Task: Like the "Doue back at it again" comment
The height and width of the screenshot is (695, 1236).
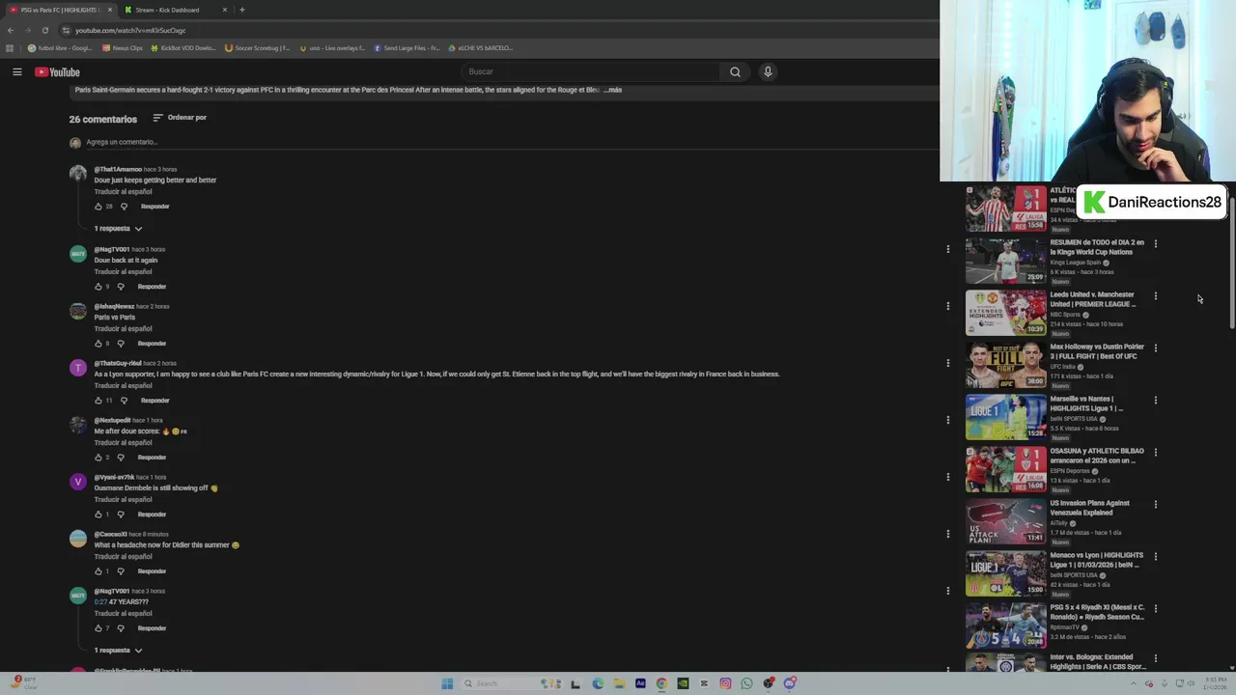Action: pos(98,287)
